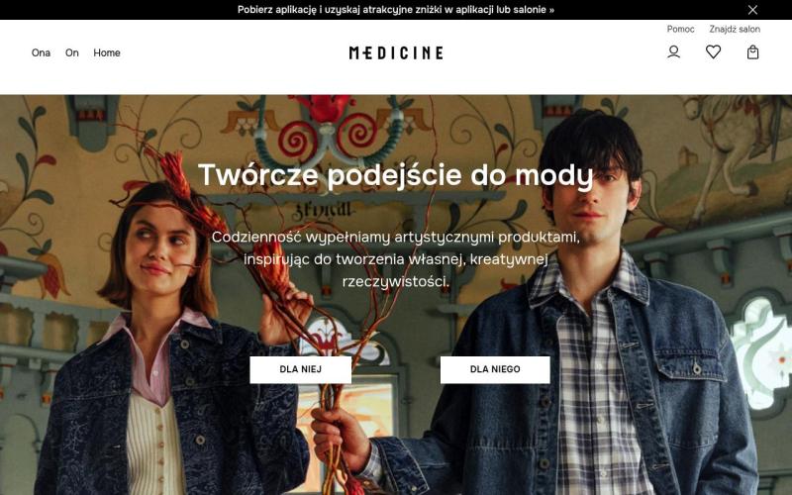Open the wishlist heart icon
The image size is (792, 495).
713,52
